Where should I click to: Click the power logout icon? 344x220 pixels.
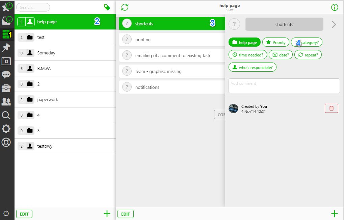pyautogui.click(x=6, y=213)
